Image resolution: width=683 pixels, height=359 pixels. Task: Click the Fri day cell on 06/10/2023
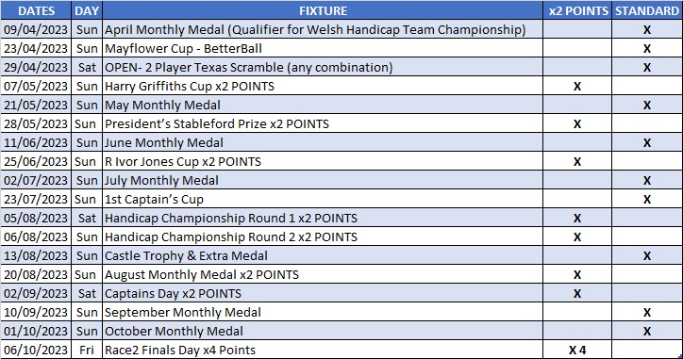pos(87,350)
